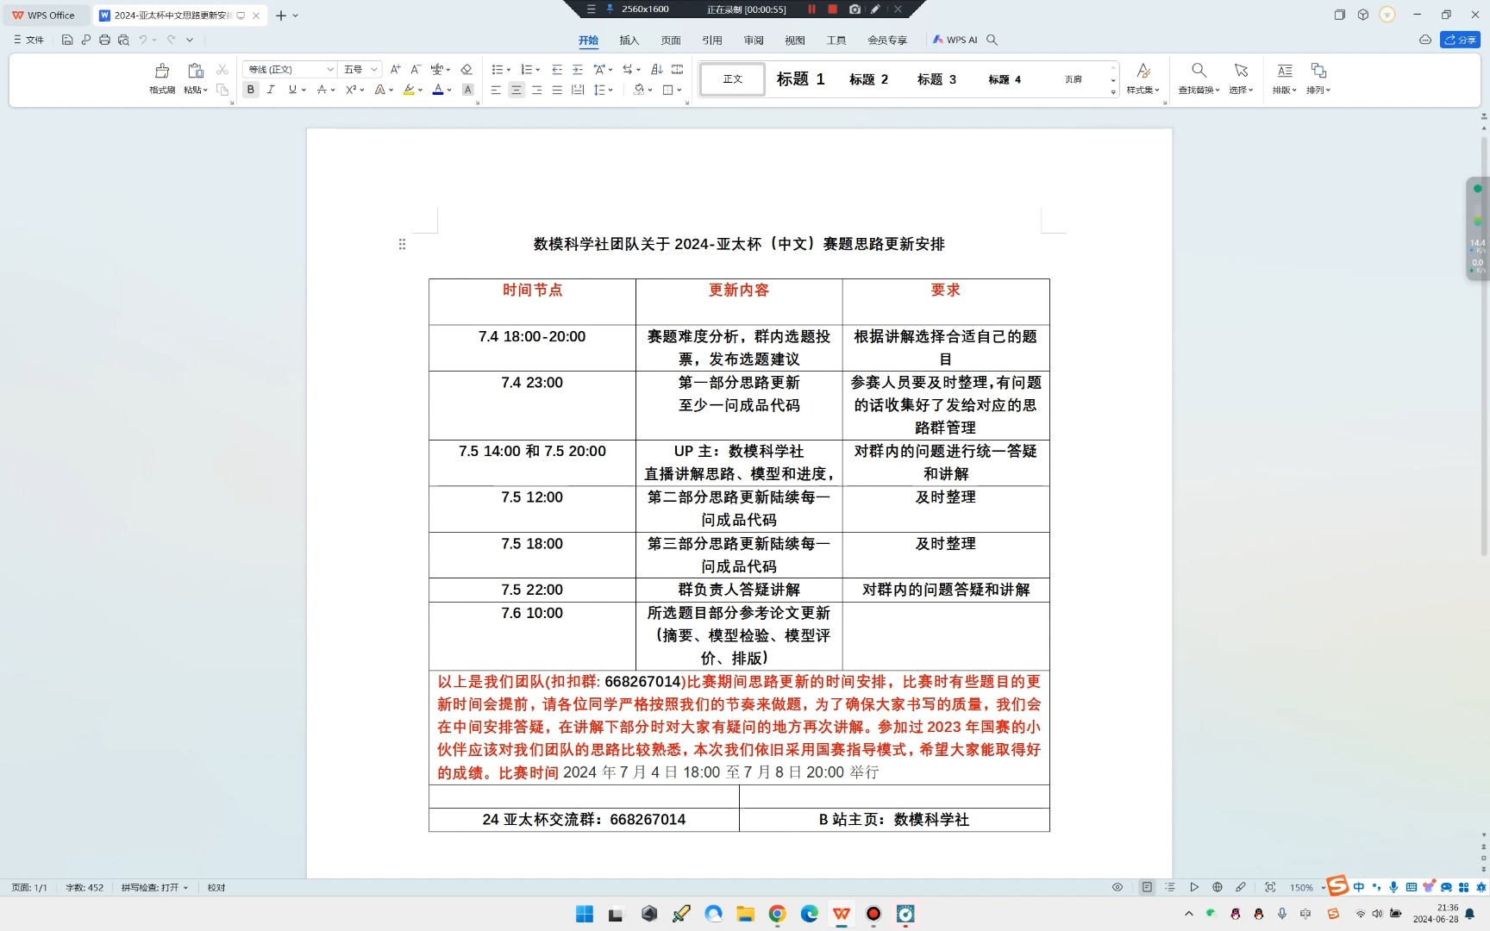Open the 文件 File menu
This screenshot has width=1490, height=931.
click(28, 40)
